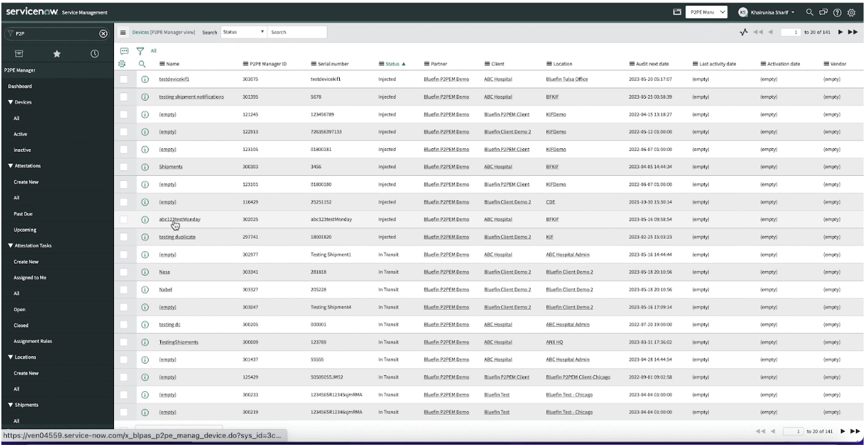Select checkbox for TestingShipments row
865x447 pixels.
pos(124,342)
